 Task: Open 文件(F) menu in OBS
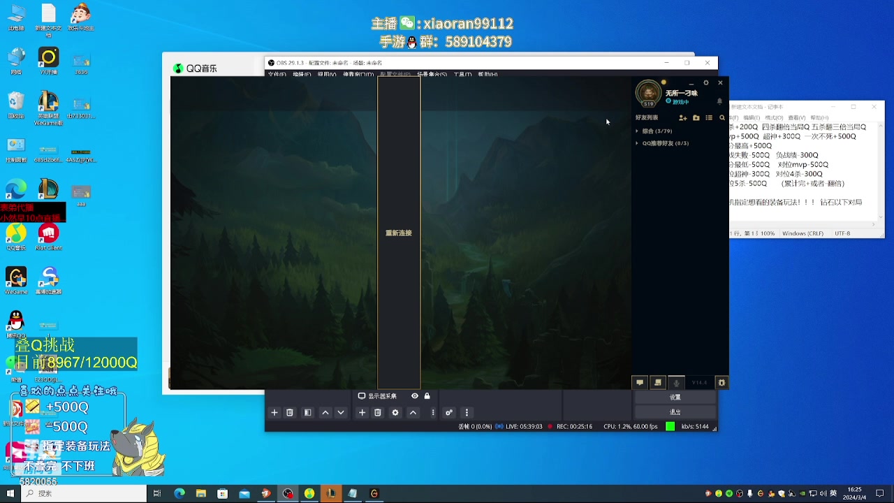[x=277, y=74]
